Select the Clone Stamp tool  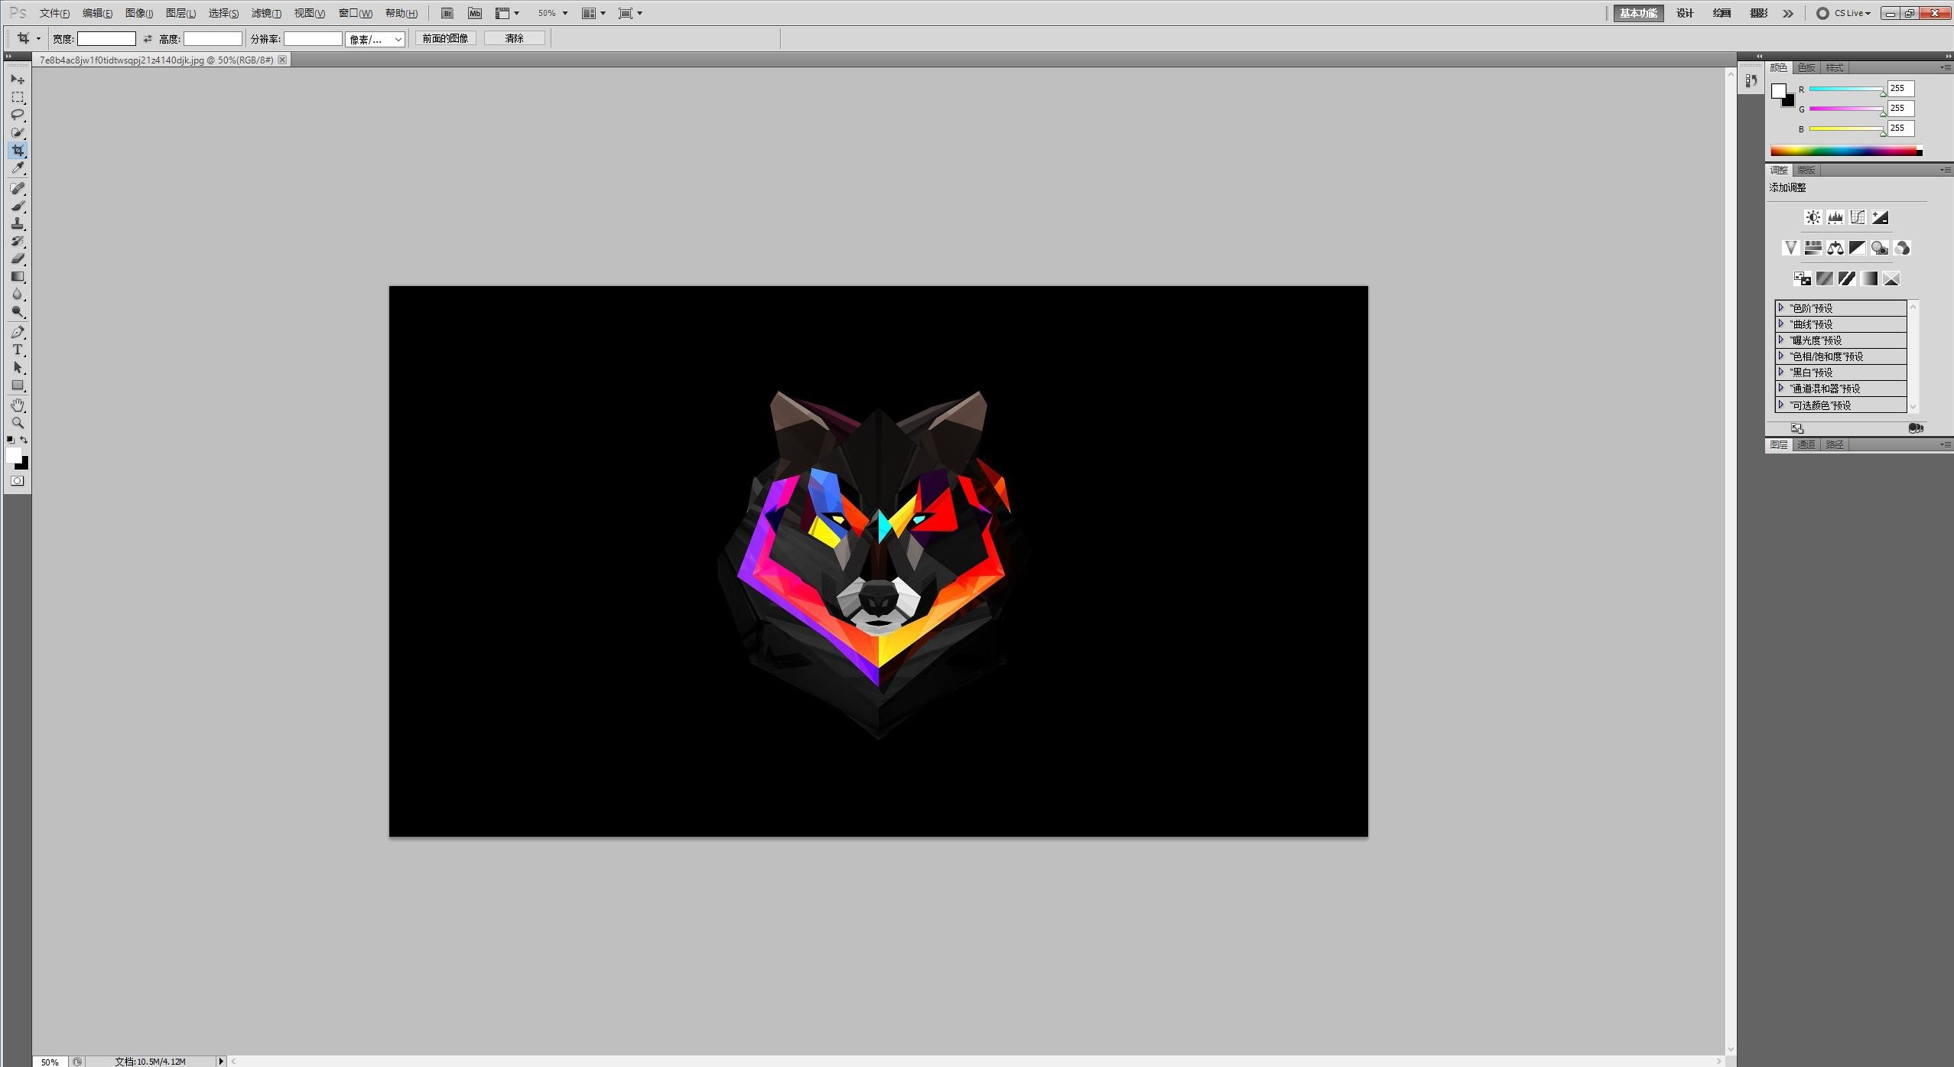(18, 223)
